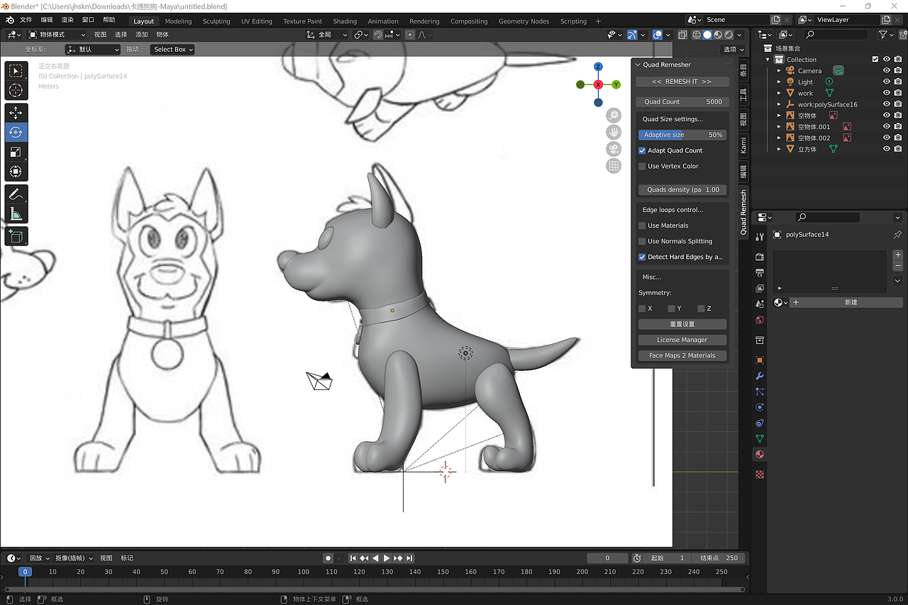Exclude Collection using its checkbox
The height and width of the screenshot is (605, 908).
pyautogui.click(x=875, y=60)
